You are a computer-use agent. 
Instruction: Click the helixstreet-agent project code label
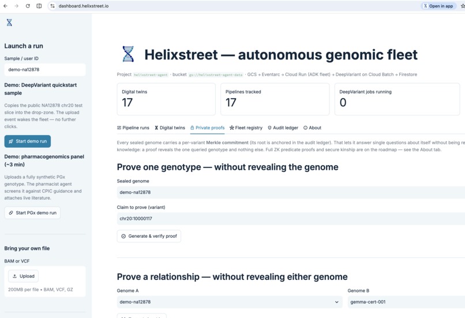[x=151, y=75]
